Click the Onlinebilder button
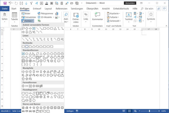Screen dimensions: 169x113 tap(29, 17)
